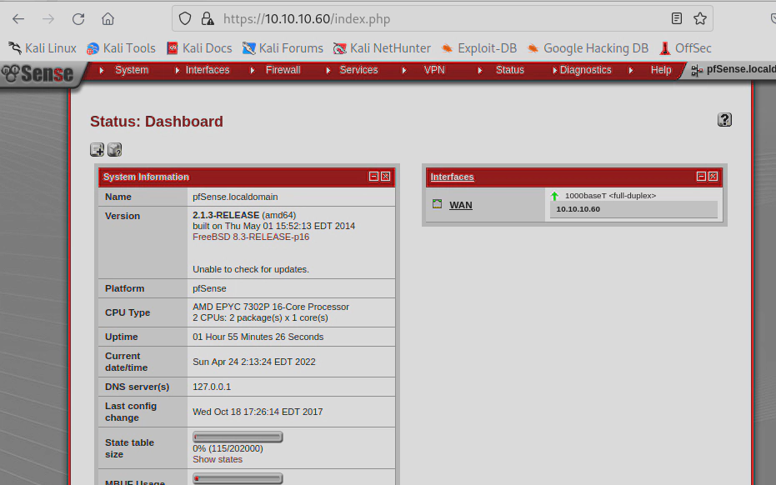Click the add widget plus icon
Screen dimensions: 776x485
(97, 150)
